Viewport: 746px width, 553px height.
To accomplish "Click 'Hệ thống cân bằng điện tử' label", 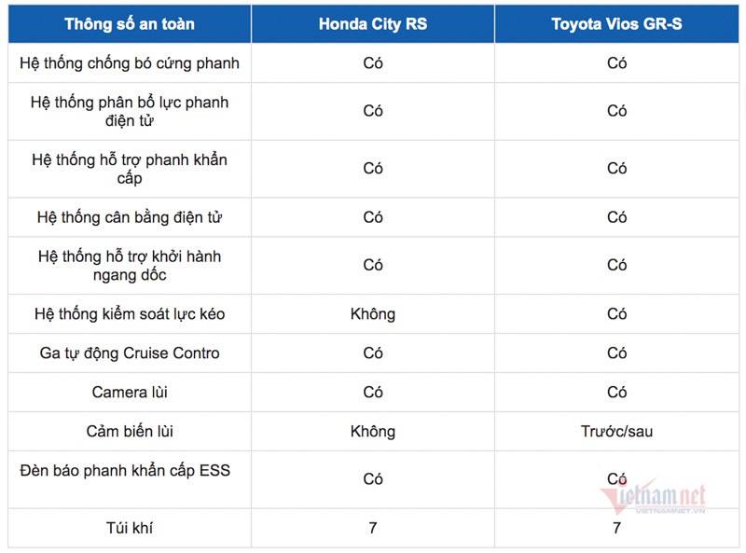I will click(x=130, y=217).
